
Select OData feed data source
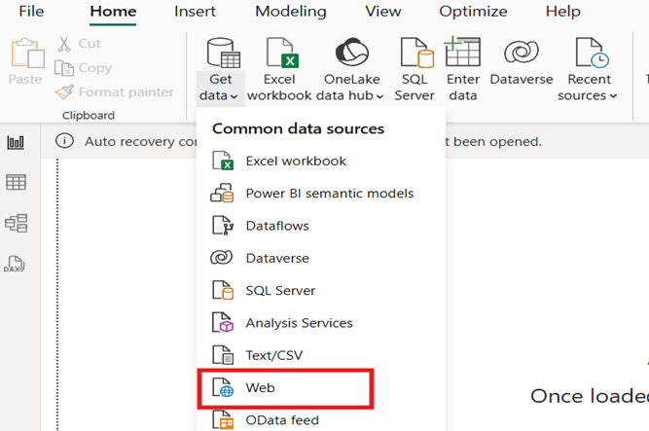[321, 420]
